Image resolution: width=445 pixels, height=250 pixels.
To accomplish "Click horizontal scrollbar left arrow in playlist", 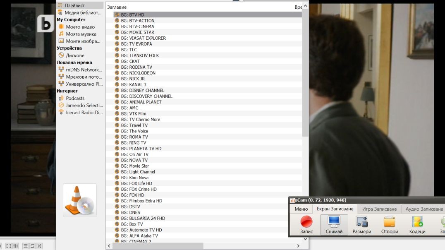I will (x=109, y=246).
